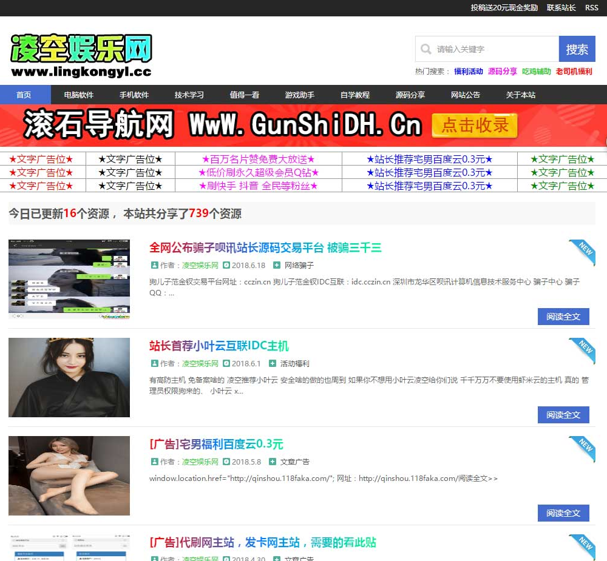
Task: Click 点击收录 on the 滚石导航网 banner
Action: pyautogui.click(x=475, y=126)
